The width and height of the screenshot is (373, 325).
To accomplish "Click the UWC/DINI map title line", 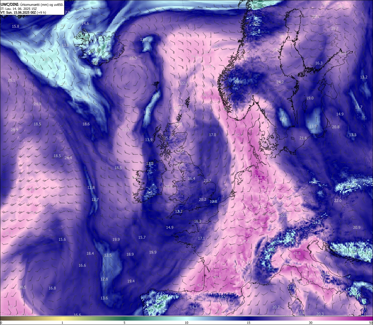I will (x=32, y=5).
